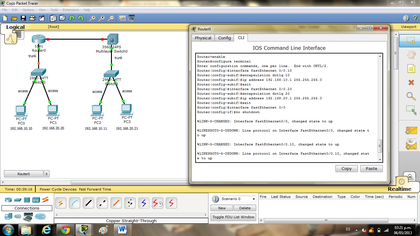
Task: Click the Copy button in the CLI window
Action: [x=347, y=168]
